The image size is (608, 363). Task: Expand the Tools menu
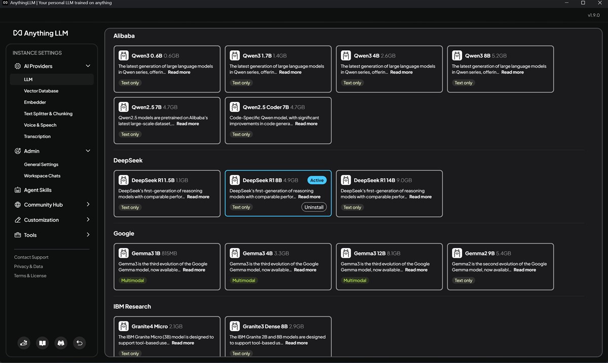[x=88, y=235]
